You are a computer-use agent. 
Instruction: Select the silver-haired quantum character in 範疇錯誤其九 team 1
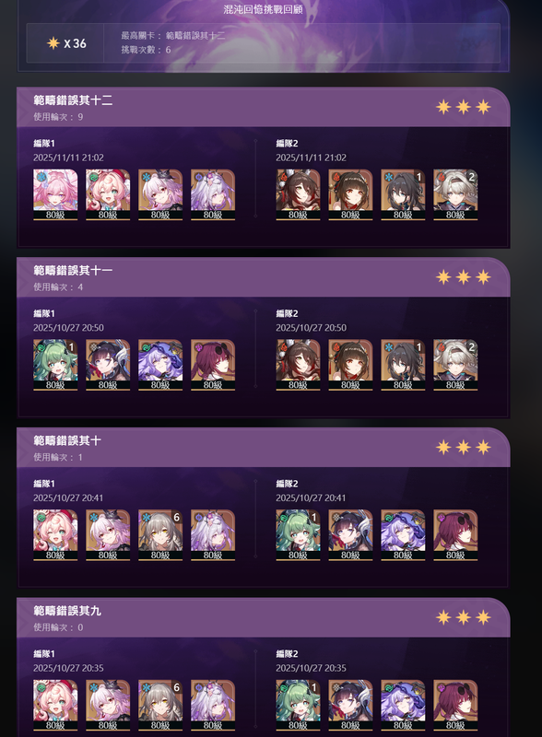click(213, 705)
